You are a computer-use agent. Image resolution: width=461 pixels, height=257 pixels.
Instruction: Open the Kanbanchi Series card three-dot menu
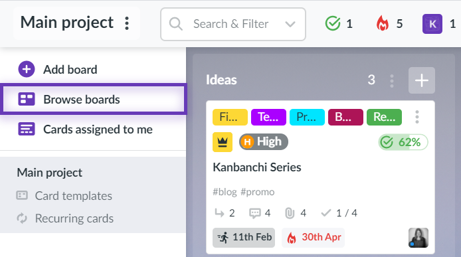(417, 117)
